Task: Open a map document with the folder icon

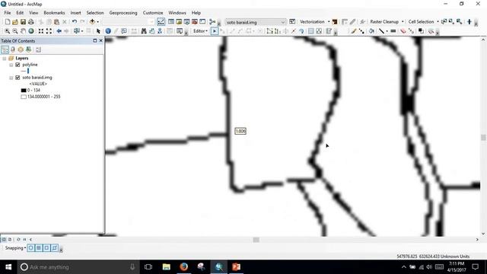Action: pyautogui.click(x=15, y=22)
